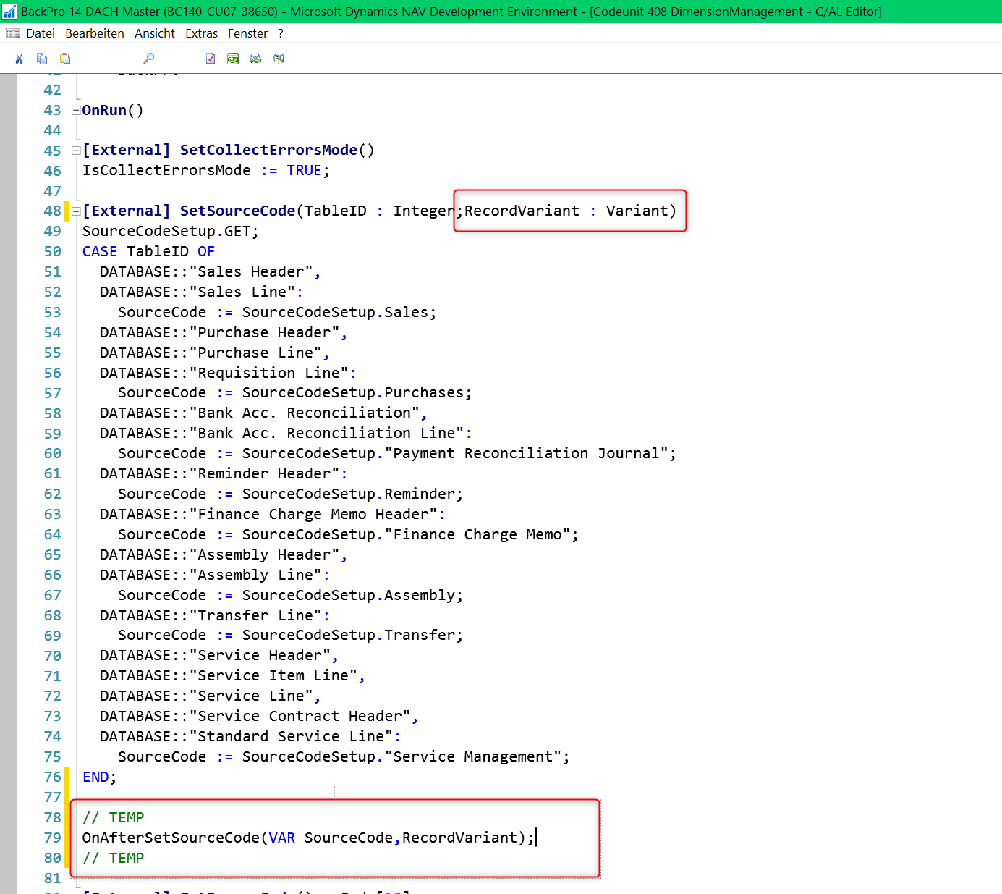1002x894 pixels.
Task: Click SourceCodeSetup.Assembly on line 67
Action: click(x=349, y=595)
